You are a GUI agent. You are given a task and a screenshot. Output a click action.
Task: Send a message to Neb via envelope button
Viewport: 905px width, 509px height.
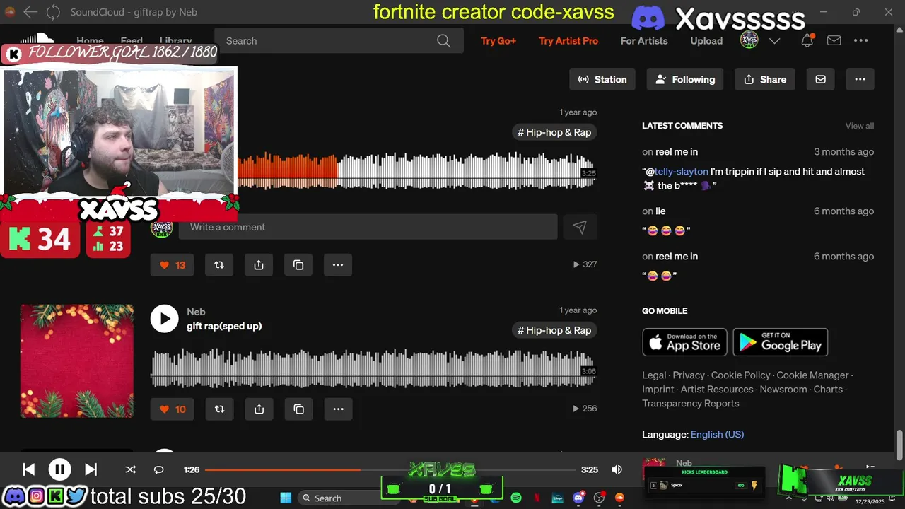click(x=820, y=79)
